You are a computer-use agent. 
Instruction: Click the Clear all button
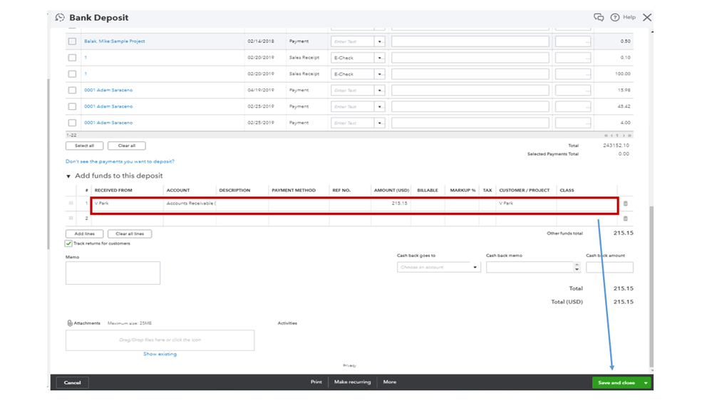(127, 146)
